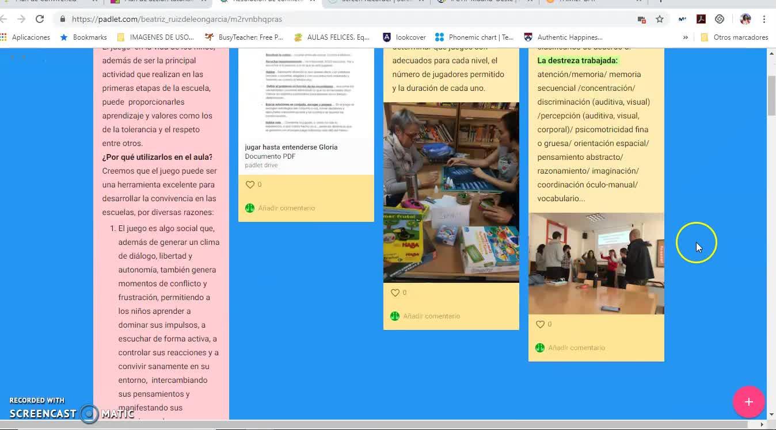Add a new post with the pink plus button

point(748,402)
